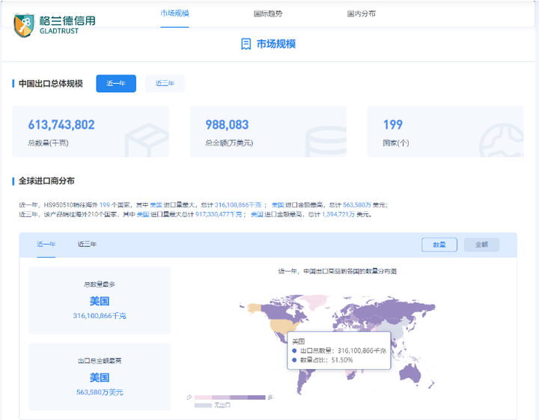This screenshot has width=539, height=420.
Task: Click the 316,100,866千克 link in description
Action: [x=238, y=205]
